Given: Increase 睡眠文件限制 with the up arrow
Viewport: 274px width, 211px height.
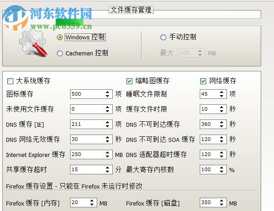Looking at the screenshot, I should point(221,92).
